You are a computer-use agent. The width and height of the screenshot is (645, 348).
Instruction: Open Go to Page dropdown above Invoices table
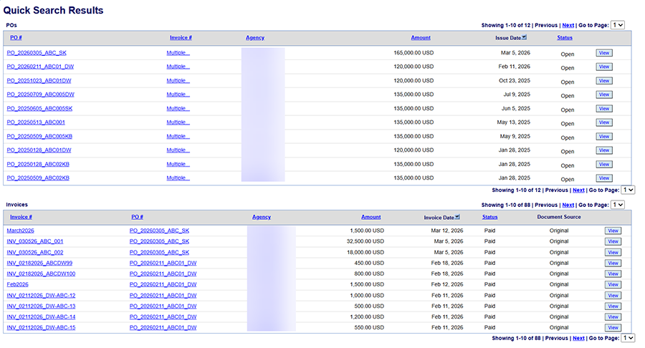click(x=618, y=205)
